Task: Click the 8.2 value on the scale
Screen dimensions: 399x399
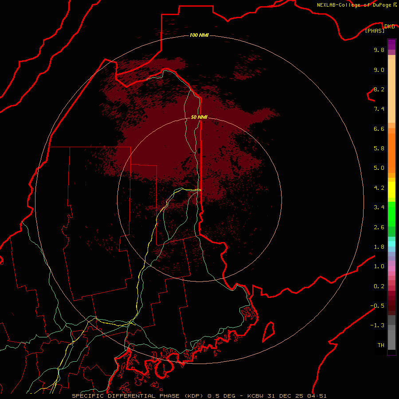Action: coord(379,89)
